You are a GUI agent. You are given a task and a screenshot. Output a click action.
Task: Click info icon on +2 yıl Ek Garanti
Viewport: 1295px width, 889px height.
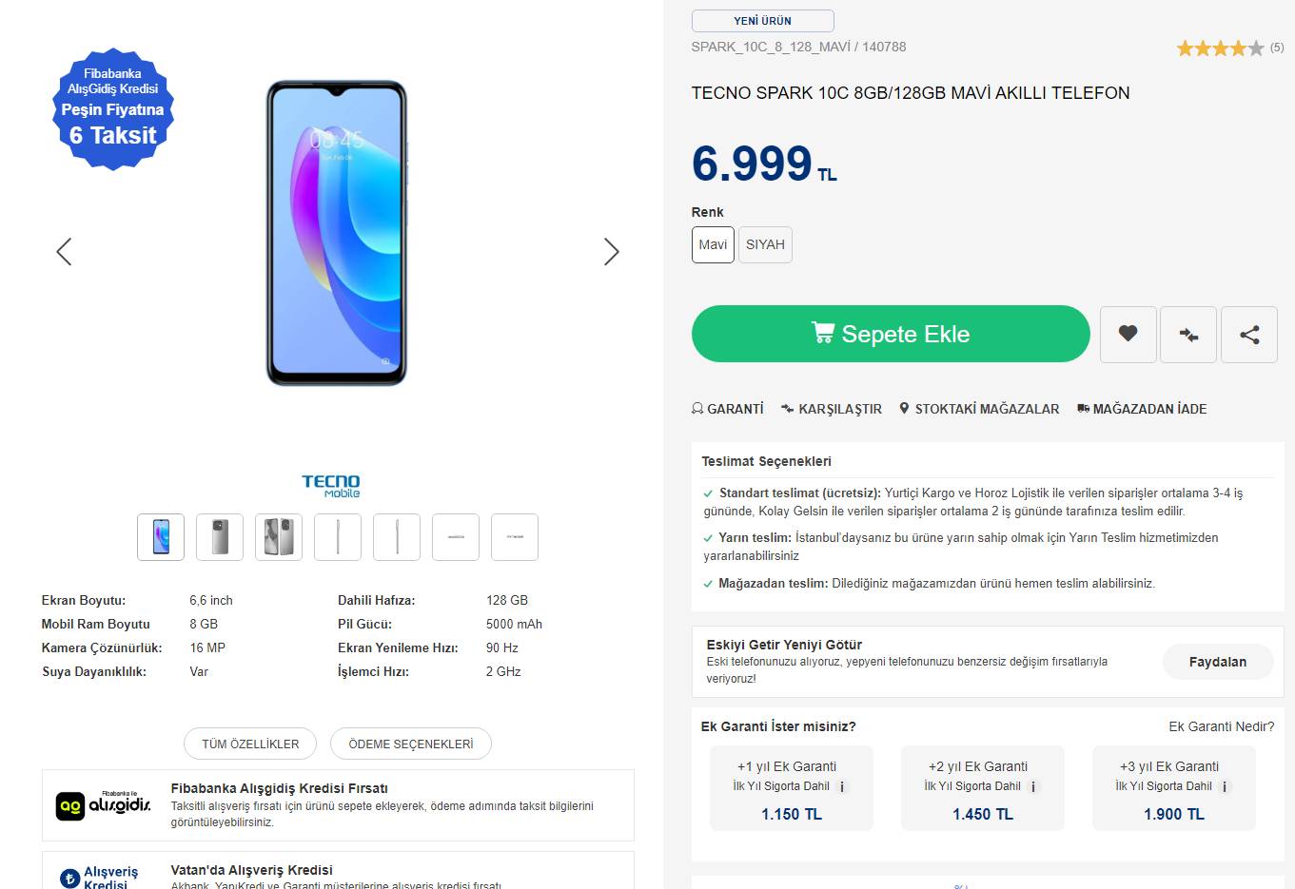pyautogui.click(x=1034, y=787)
